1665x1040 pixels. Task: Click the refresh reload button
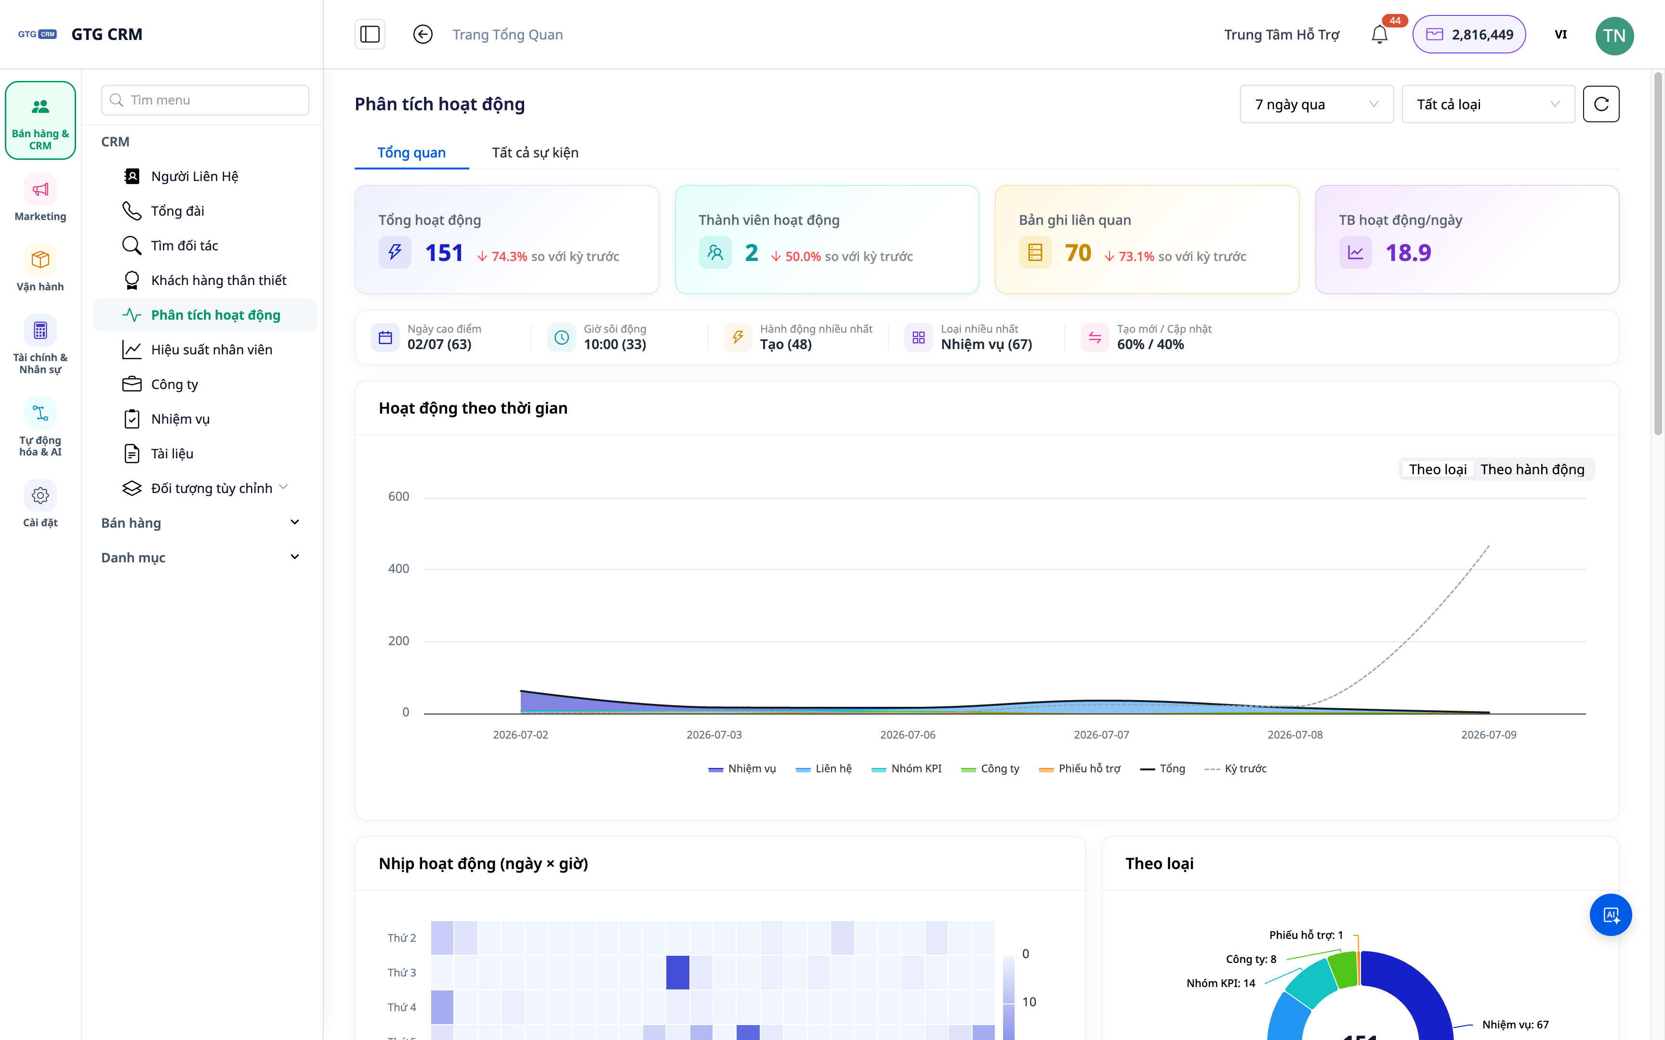[x=1601, y=104]
